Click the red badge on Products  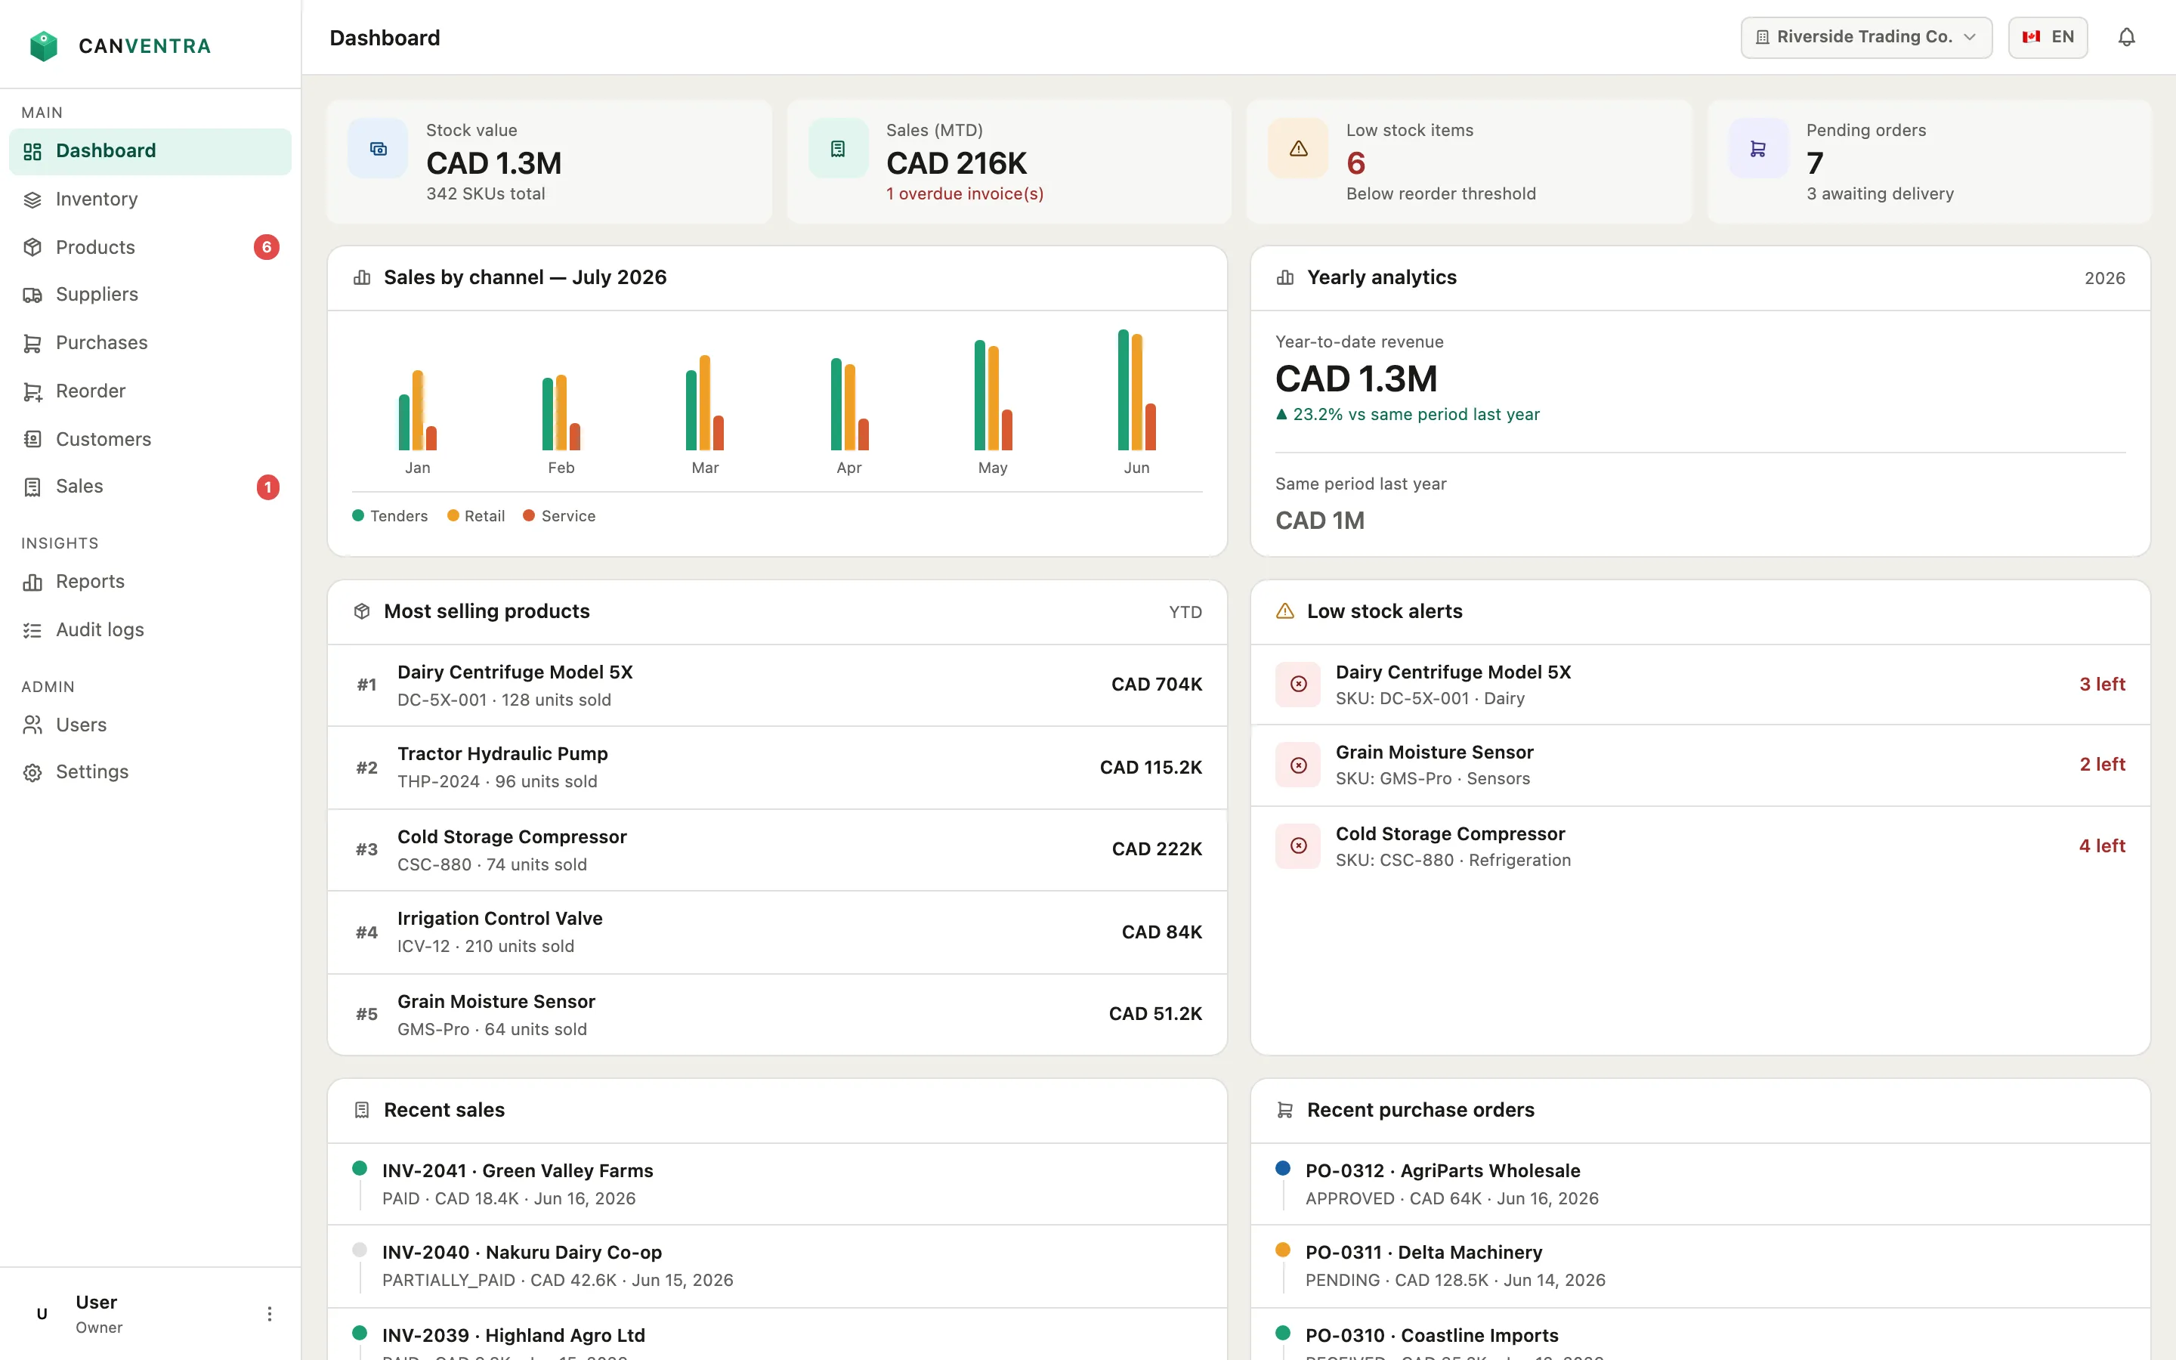266,247
